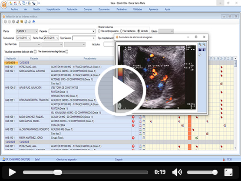This screenshot has height=181, width=241.
Task: Click the printer icon in the quick-access toolbar
Action: (x=24, y=3)
